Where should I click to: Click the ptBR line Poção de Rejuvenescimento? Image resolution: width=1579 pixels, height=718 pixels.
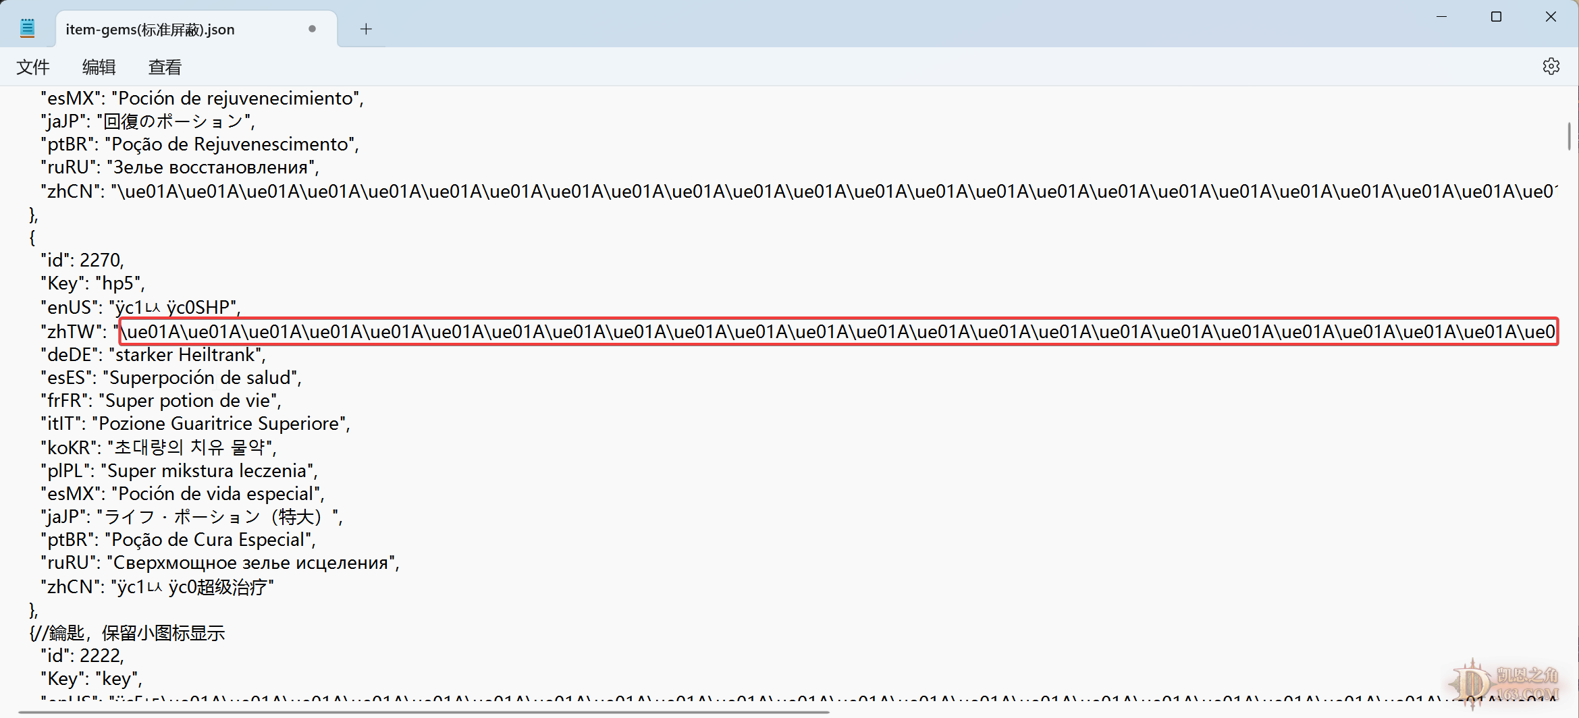pyautogui.click(x=200, y=144)
